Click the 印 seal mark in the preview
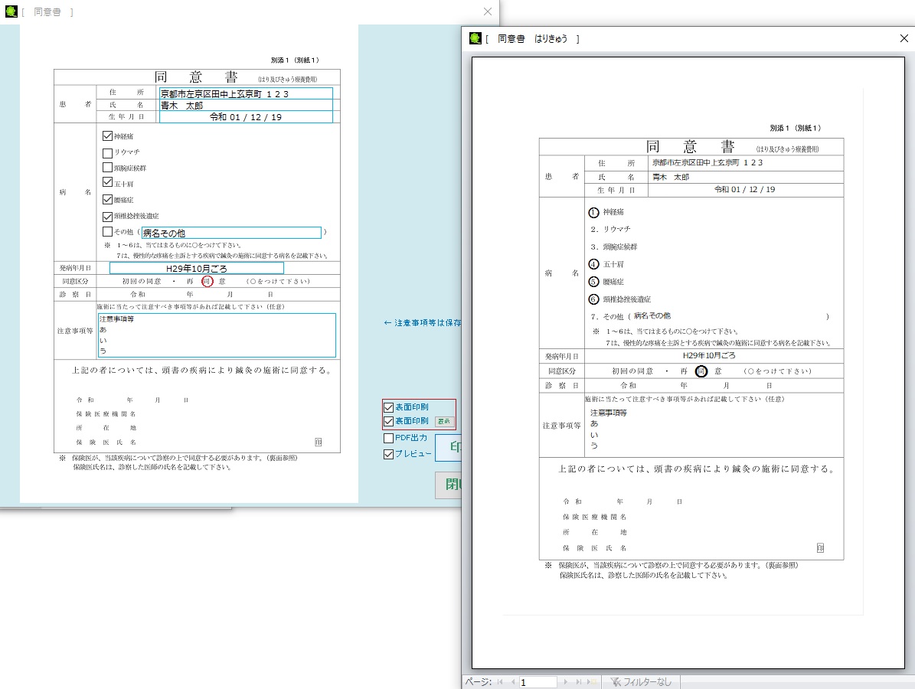Screen dimensions: 915x689 click(x=820, y=548)
